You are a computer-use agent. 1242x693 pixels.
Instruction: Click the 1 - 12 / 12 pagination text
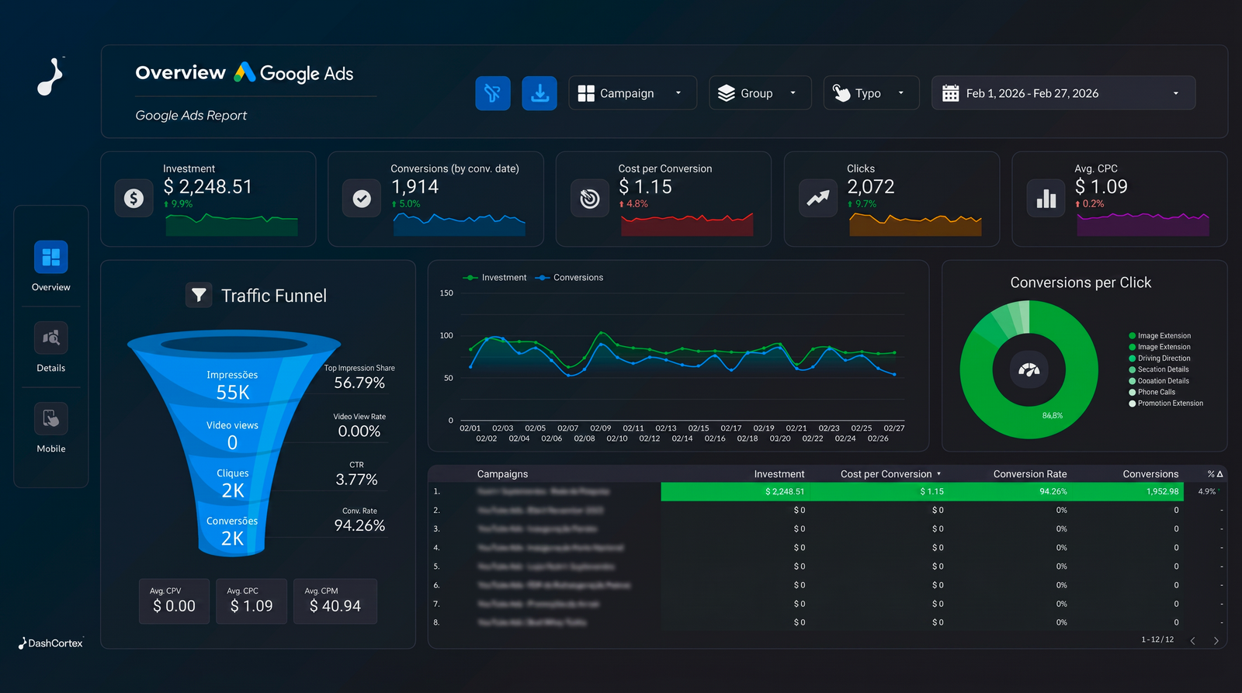(1157, 640)
